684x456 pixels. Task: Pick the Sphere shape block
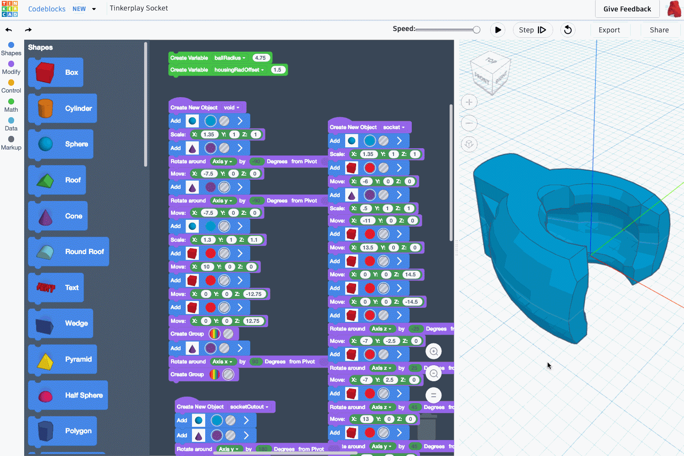tap(61, 144)
